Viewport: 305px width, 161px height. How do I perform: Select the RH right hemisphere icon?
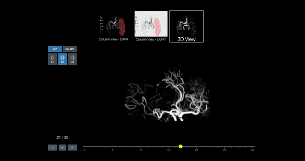[x=52, y=59]
